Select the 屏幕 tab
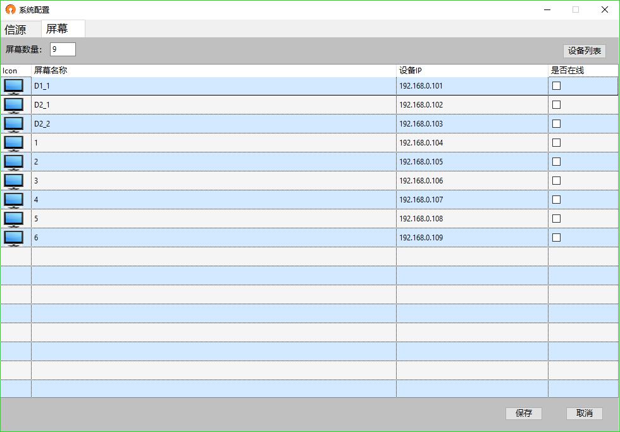Viewport: 620px width, 432px height. [x=57, y=29]
